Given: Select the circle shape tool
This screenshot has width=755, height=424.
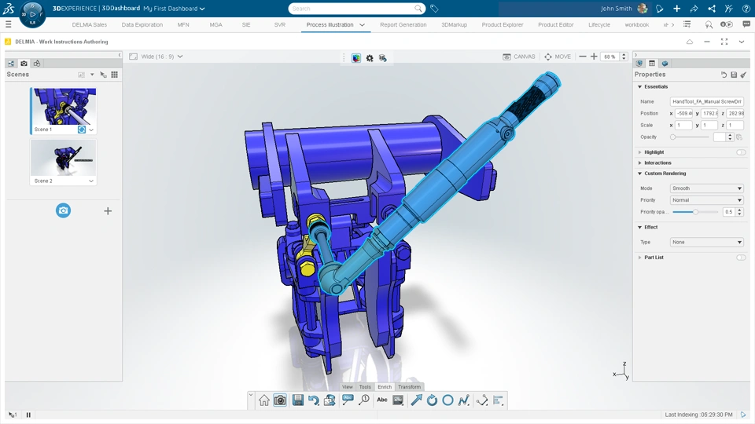Looking at the screenshot, I should (x=447, y=400).
